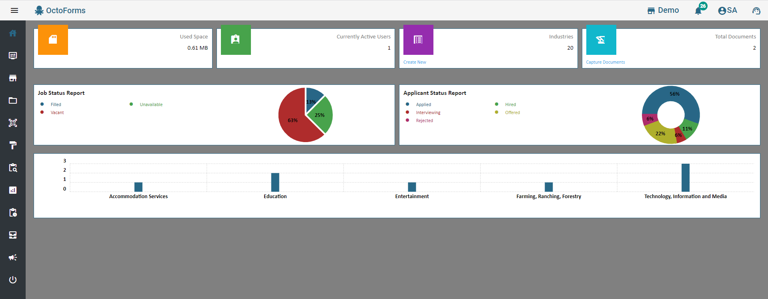Click the Used Space label
The width and height of the screenshot is (768, 299).
coord(194,36)
